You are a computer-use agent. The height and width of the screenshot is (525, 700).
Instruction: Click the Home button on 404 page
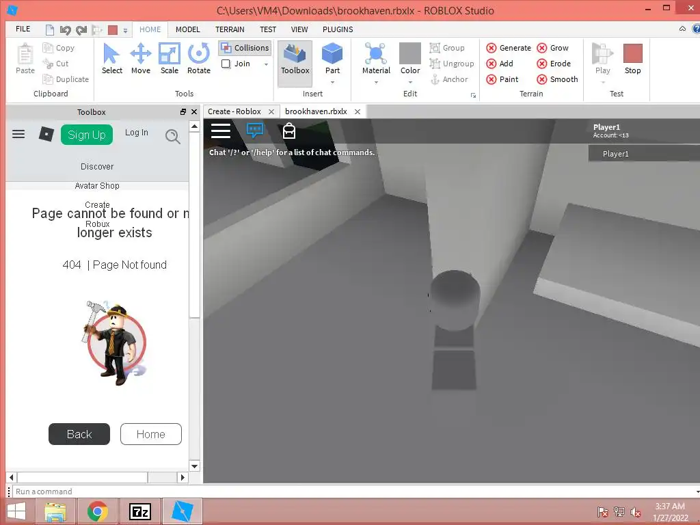click(151, 434)
